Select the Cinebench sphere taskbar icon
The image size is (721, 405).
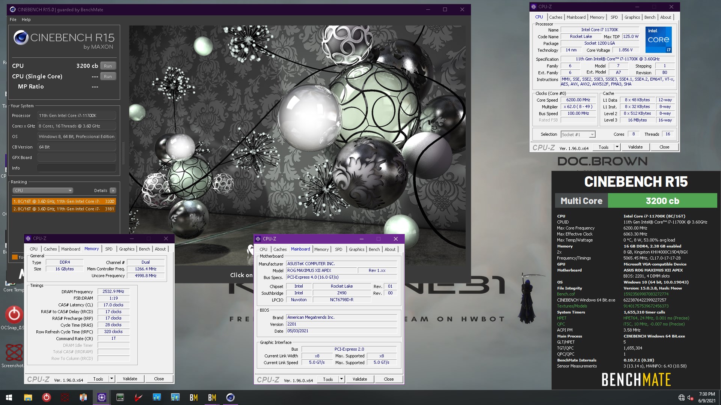(x=230, y=397)
